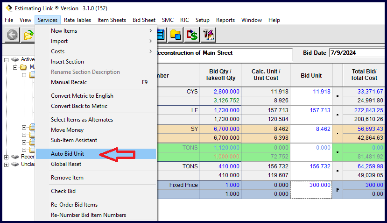
Task: Open Sub-Item Assistant
Action: [96, 140]
